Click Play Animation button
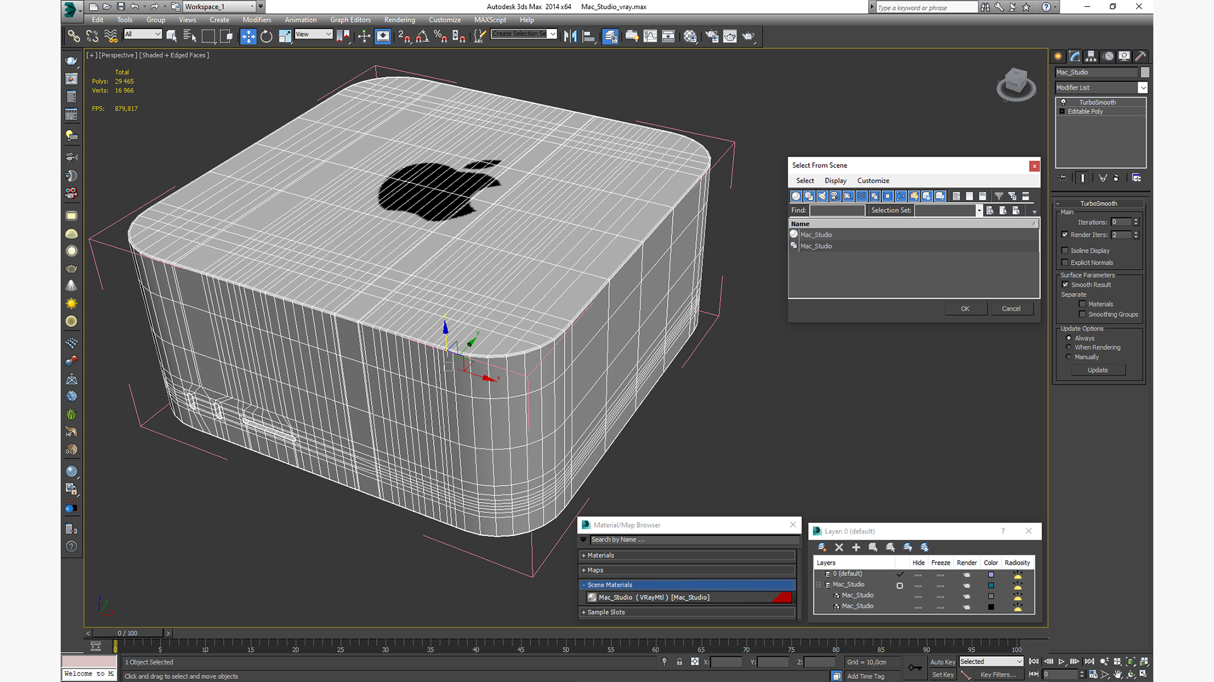 [x=1062, y=662]
